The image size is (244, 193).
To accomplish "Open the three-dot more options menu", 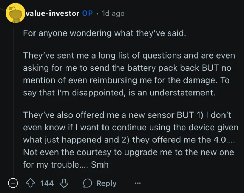I will [x=138, y=183].
